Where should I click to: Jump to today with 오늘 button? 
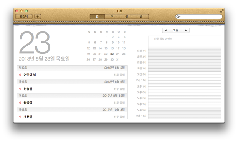pos(175,30)
